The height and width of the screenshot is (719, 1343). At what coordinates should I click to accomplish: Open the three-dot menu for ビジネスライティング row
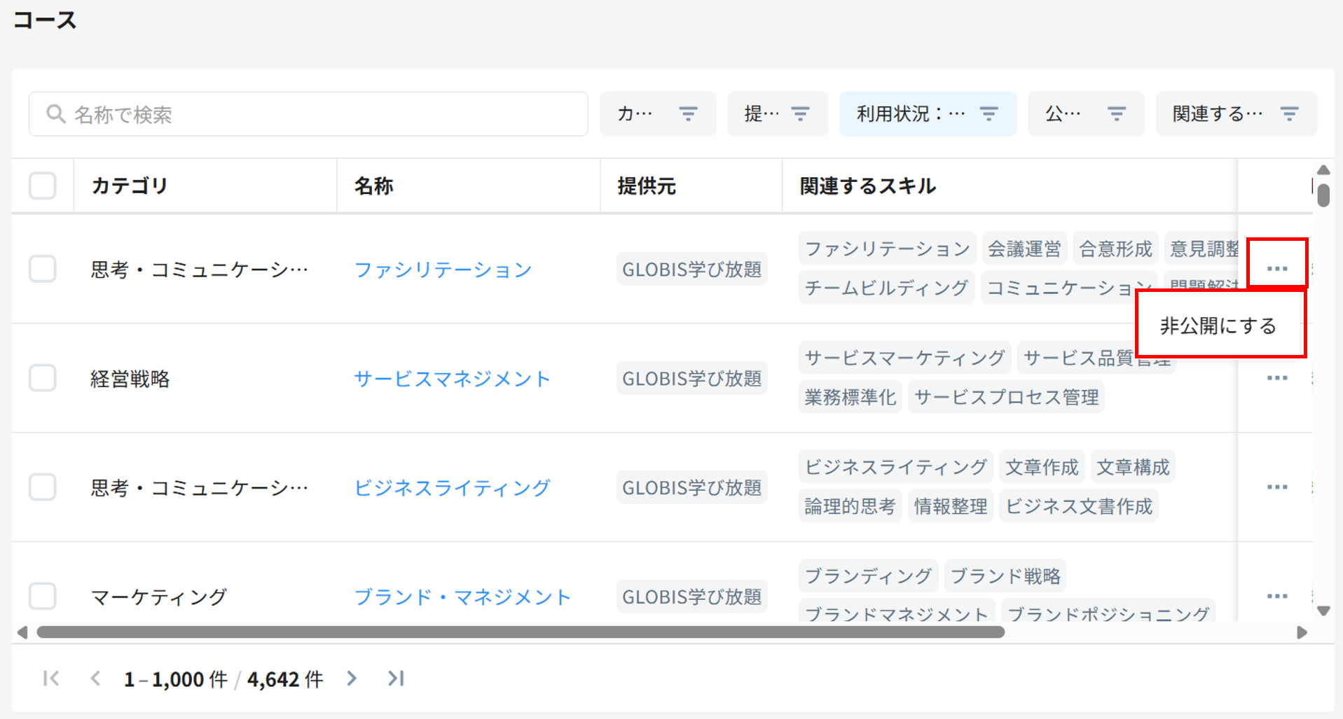point(1276,487)
